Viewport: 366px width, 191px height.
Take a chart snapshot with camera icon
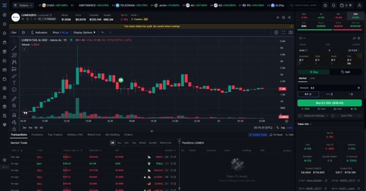[x=291, y=32]
